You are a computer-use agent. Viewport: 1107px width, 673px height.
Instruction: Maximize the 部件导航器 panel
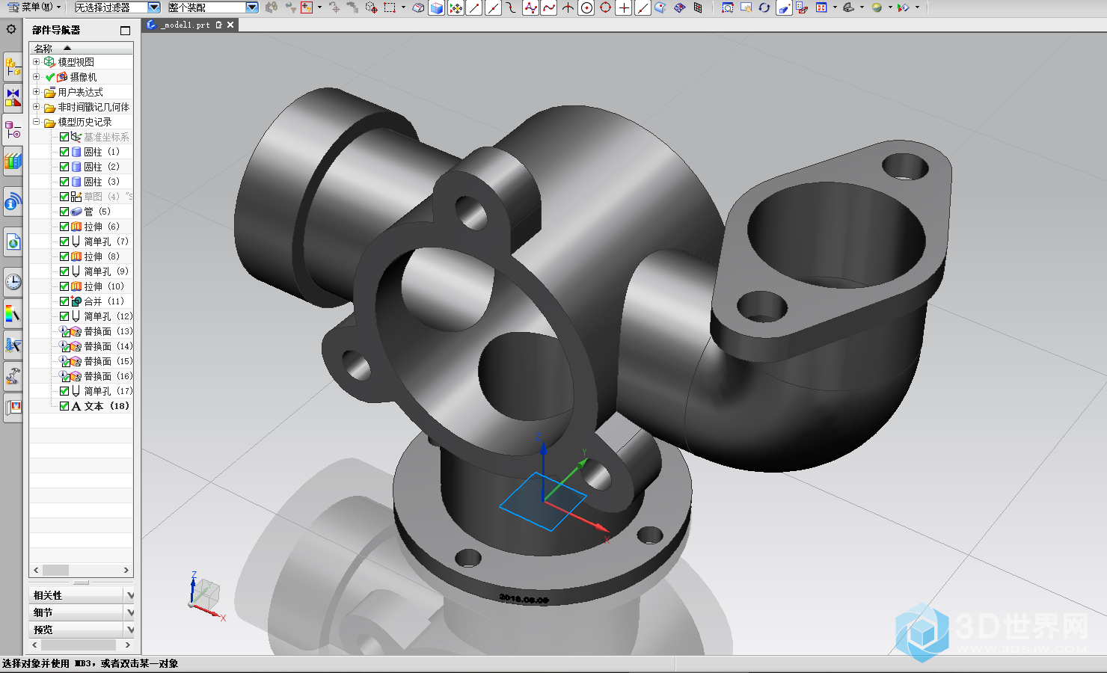coord(125,31)
